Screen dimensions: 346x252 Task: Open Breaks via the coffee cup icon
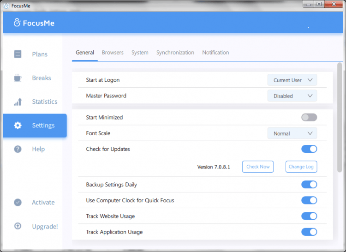(18, 78)
